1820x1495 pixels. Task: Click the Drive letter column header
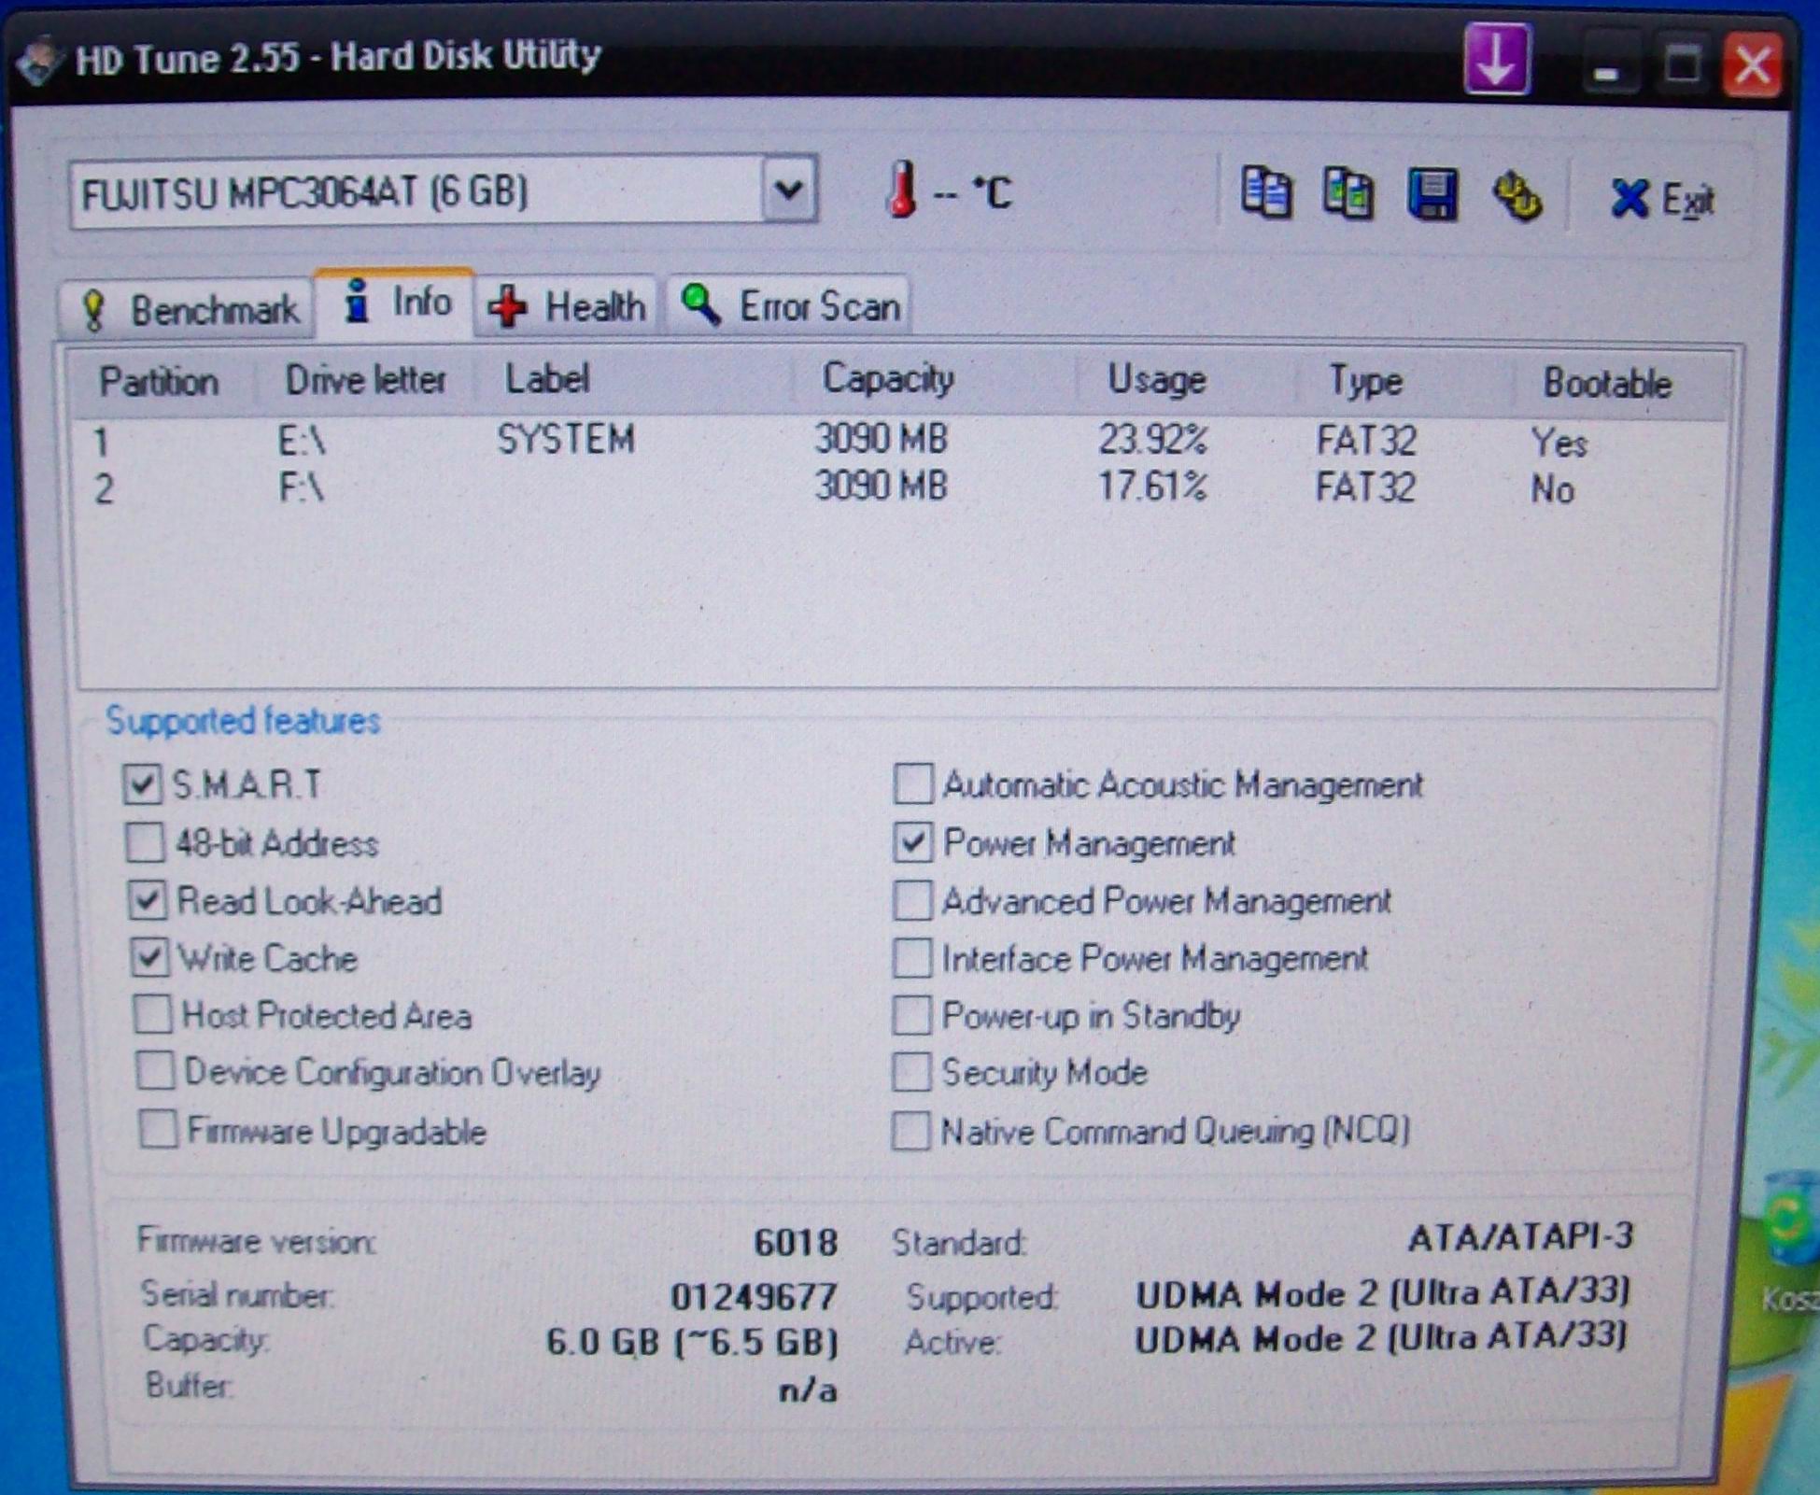[x=365, y=380]
